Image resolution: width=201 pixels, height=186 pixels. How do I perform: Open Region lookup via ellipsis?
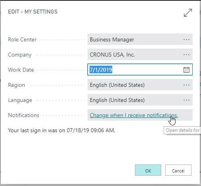coord(186,85)
